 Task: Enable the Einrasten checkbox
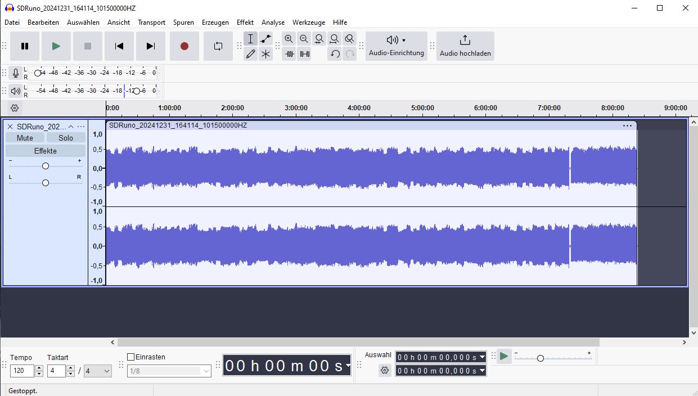pos(131,357)
